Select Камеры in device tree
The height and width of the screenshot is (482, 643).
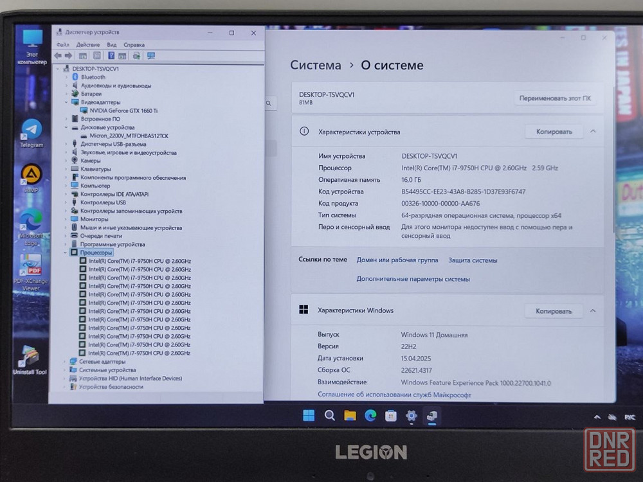click(x=90, y=161)
